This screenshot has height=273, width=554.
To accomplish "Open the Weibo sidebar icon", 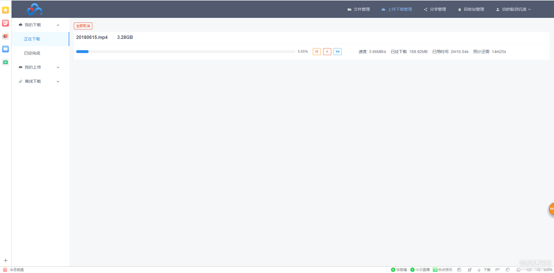I will click(5, 36).
